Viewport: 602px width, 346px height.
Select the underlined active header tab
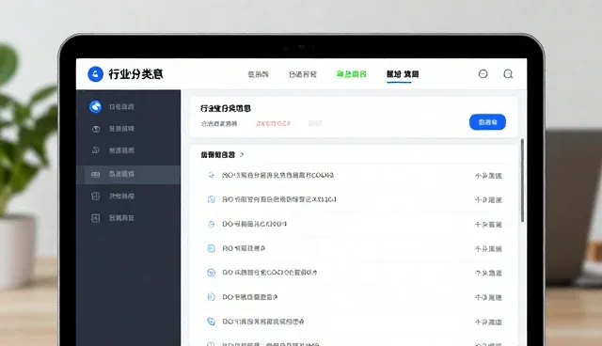click(x=403, y=74)
